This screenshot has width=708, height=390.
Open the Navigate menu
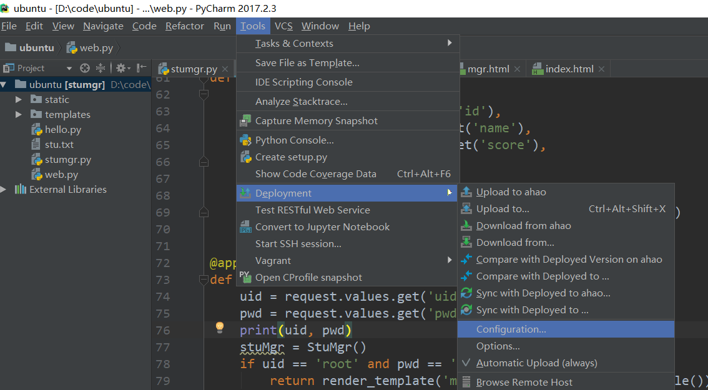click(103, 26)
